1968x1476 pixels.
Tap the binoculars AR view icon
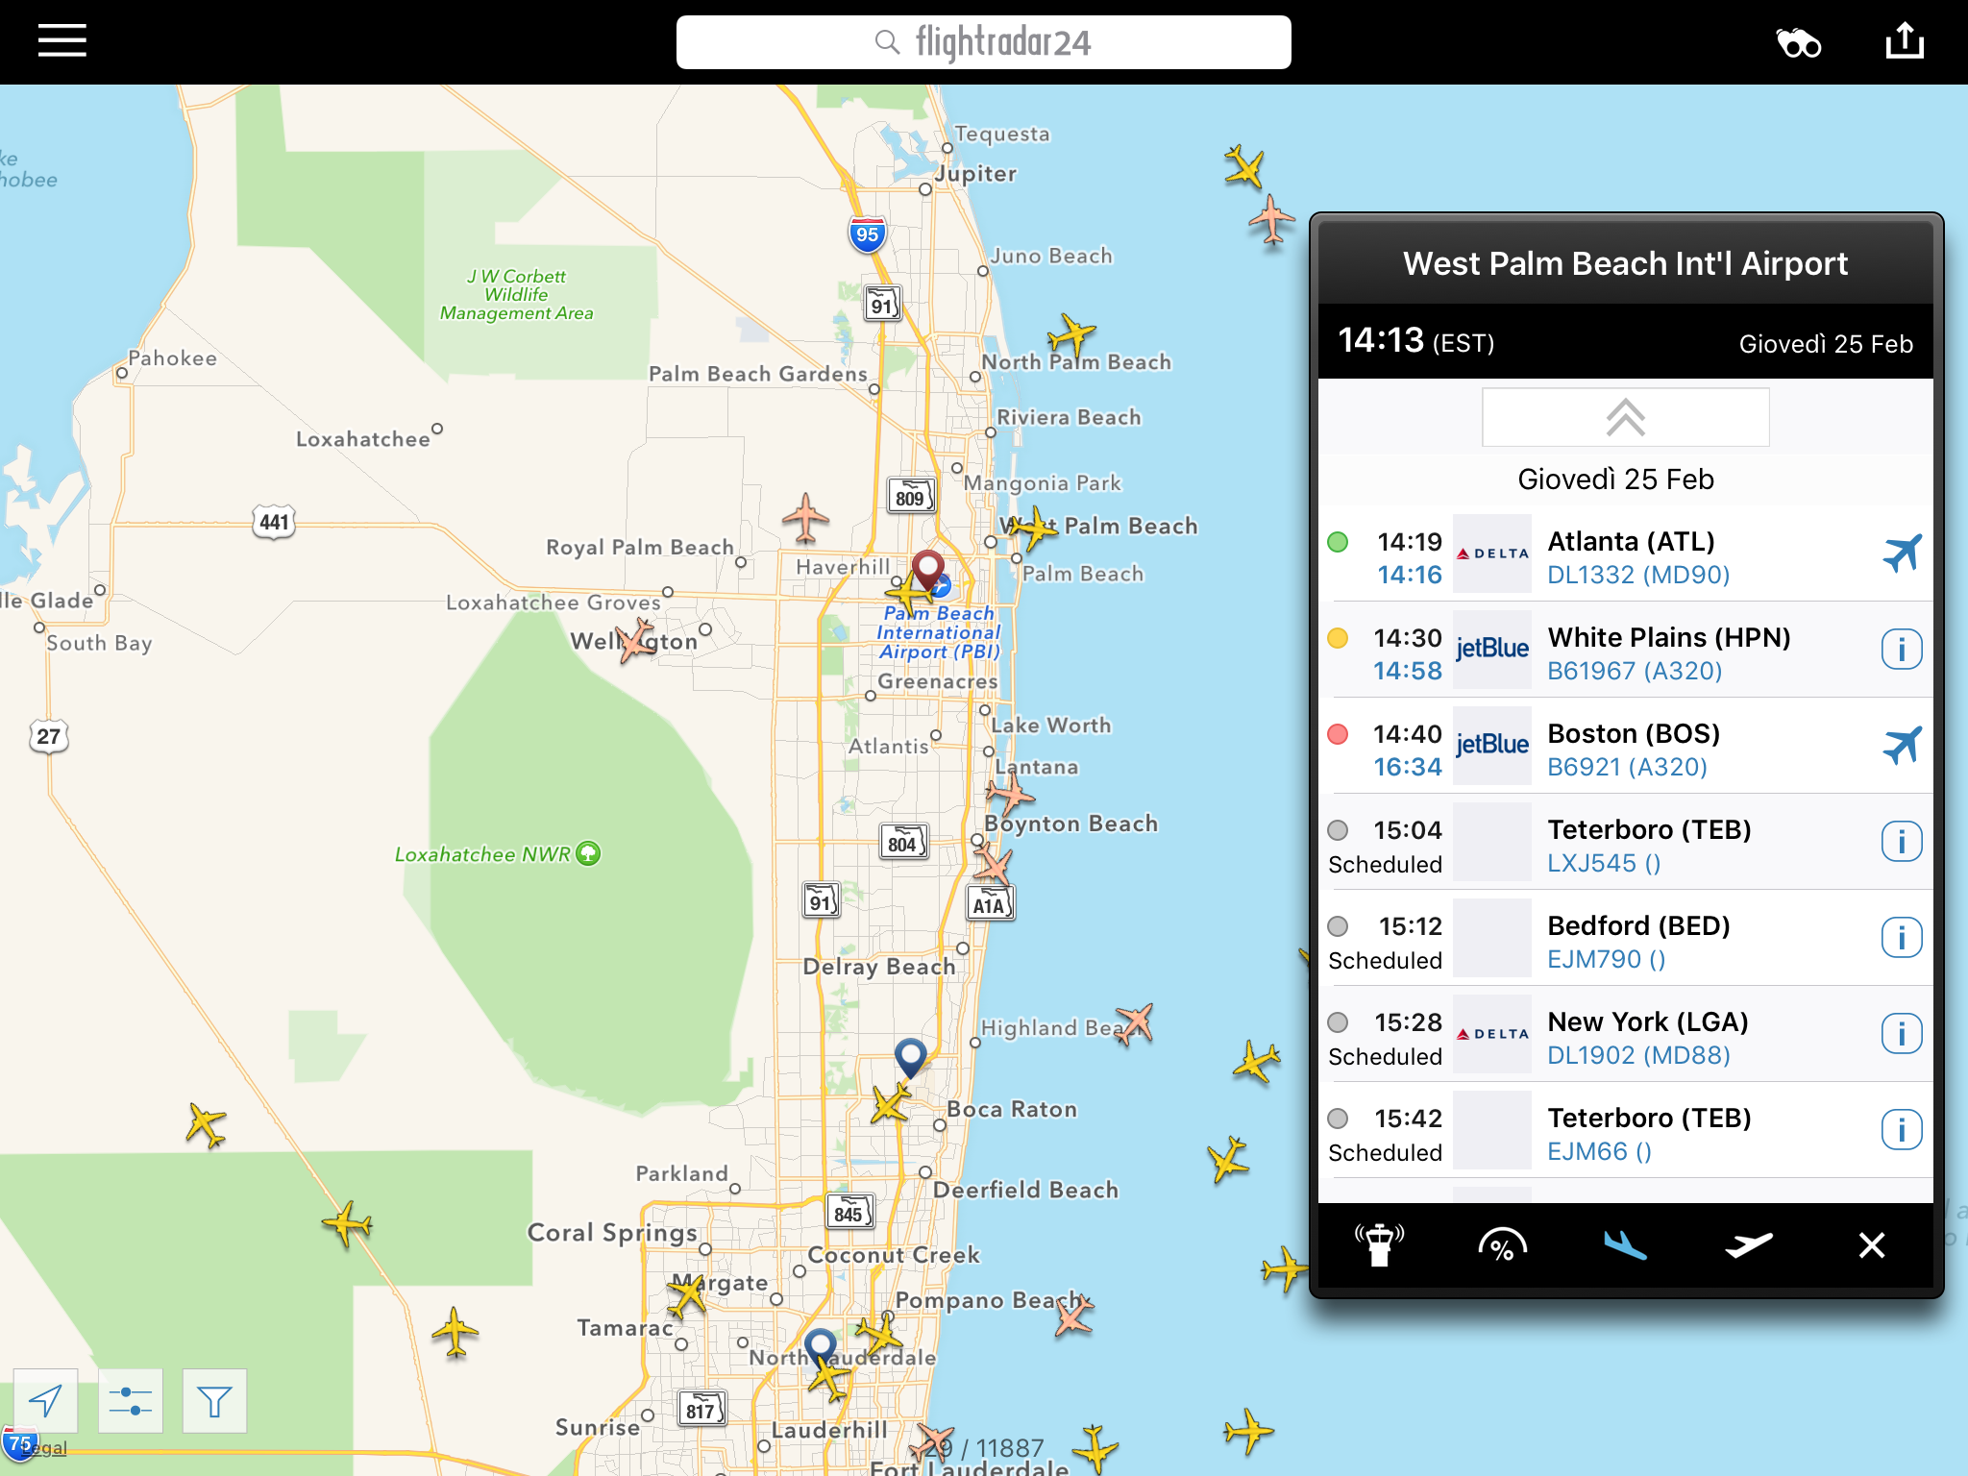click(x=1798, y=43)
